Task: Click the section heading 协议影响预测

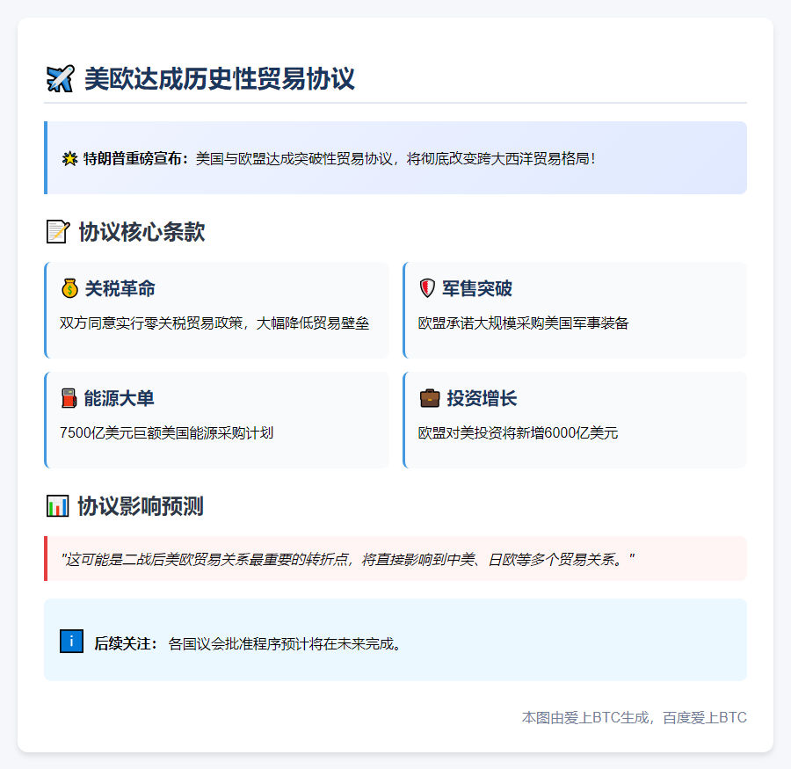Action: [x=141, y=506]
